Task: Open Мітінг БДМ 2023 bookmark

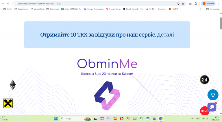Action: click(x=71, y=9)
